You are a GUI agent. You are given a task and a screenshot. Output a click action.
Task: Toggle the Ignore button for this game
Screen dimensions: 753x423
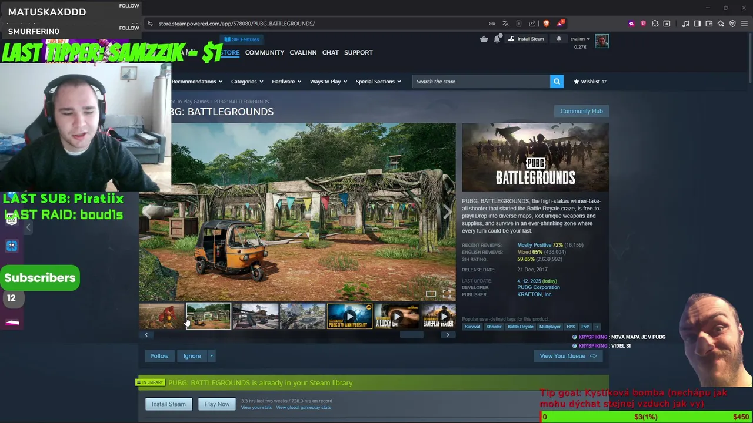pyautogui.click(x=192, y=356)
